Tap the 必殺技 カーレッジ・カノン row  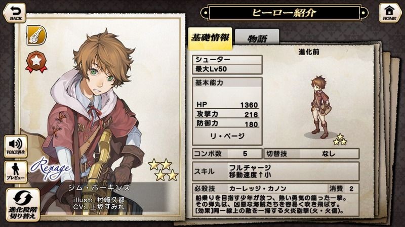275,189
